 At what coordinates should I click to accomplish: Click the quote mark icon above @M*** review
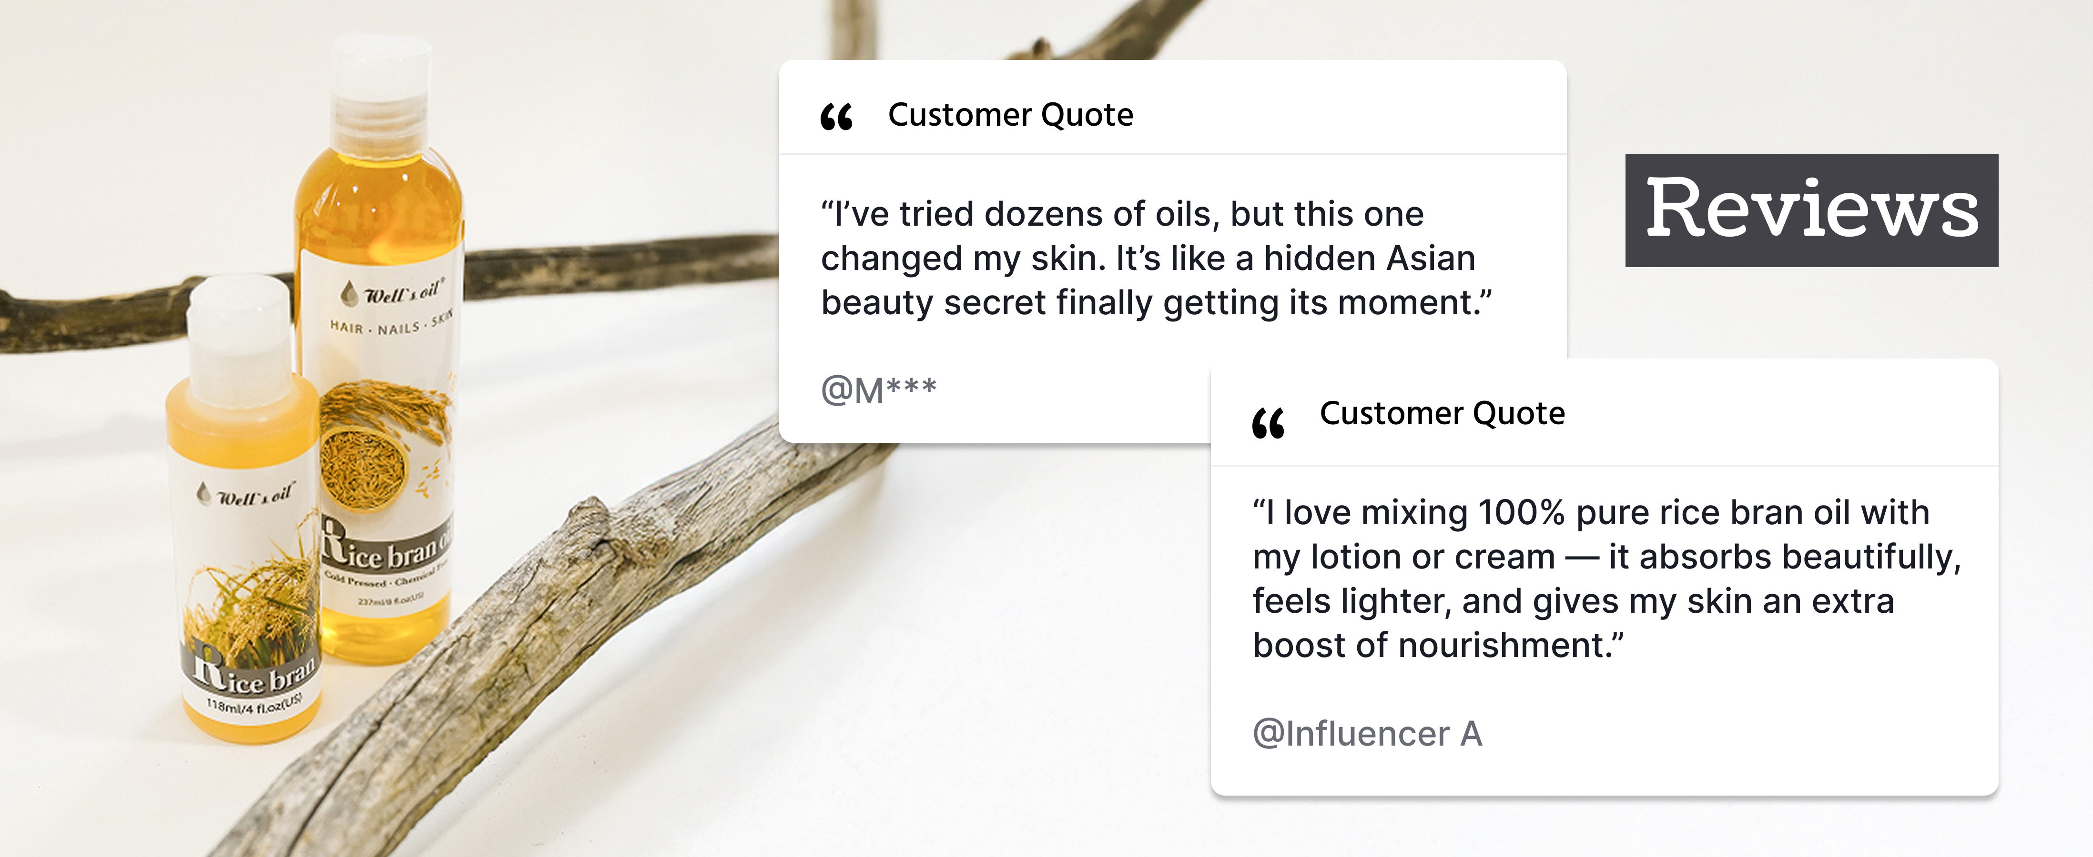(836, 117)
